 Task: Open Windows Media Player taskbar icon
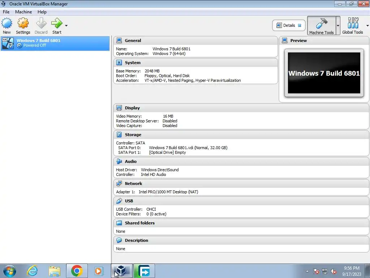(x=98, y=271)
